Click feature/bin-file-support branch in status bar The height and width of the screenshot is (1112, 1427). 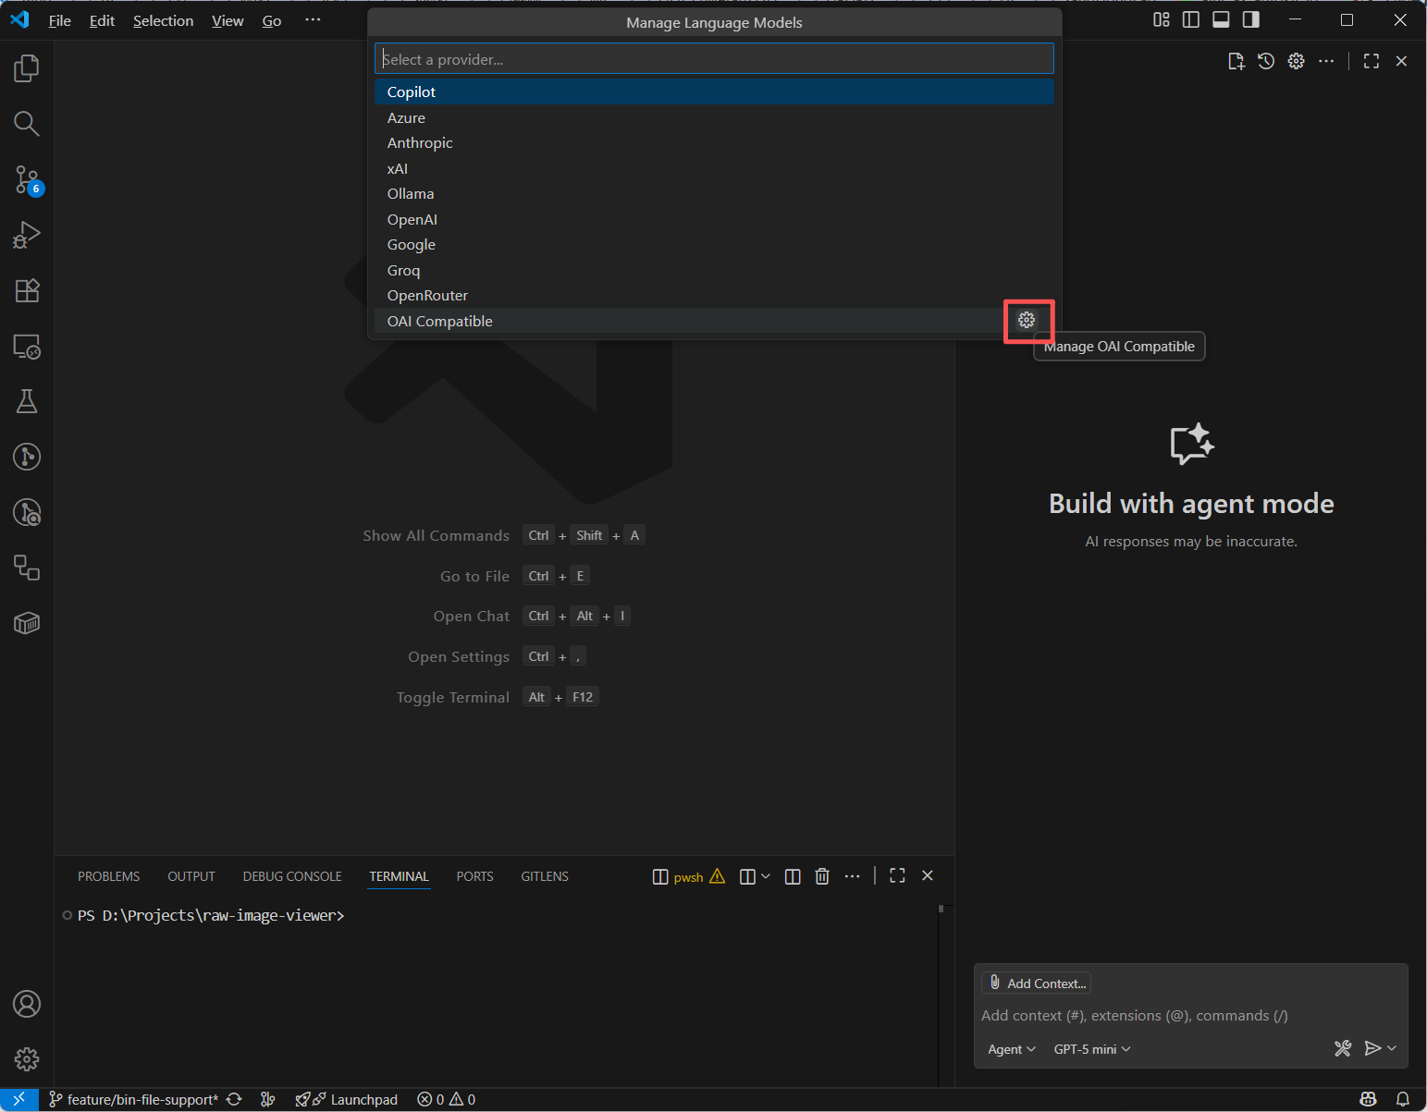pyautogui.click(x=133, y=1099)
